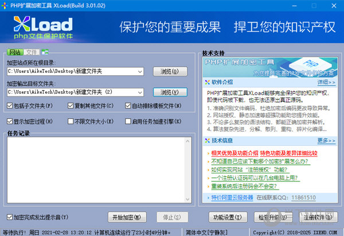The width and height of the screenshot is (344, 236).
Task: Click the 软件介绍 section icon
Action: coord(208,83)
